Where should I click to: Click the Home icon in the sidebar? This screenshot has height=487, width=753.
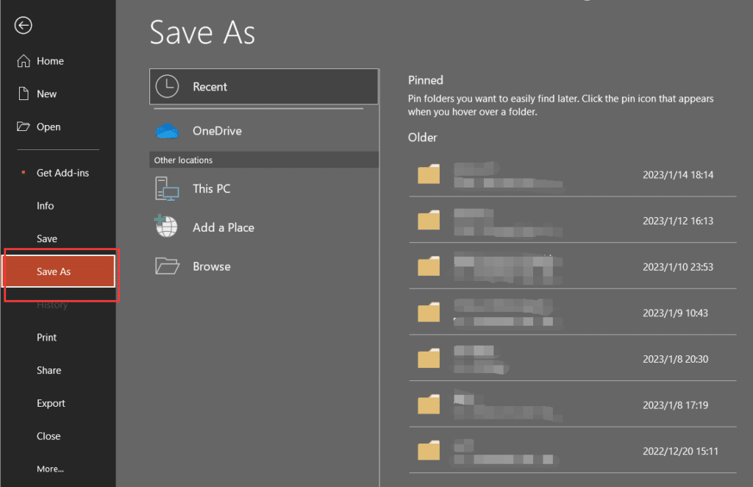pos(22,60)
